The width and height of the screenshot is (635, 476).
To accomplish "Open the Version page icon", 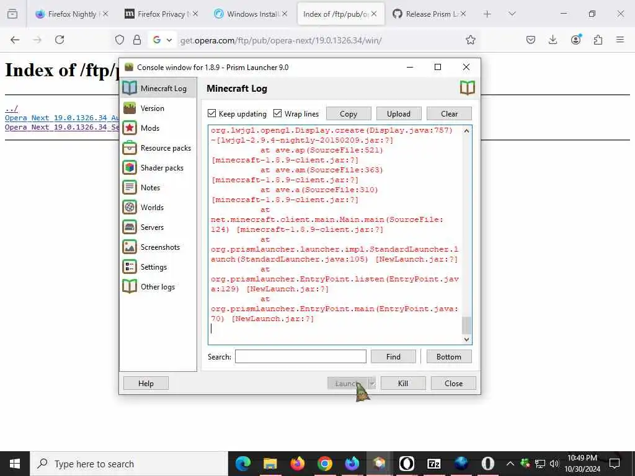I will coord(130,108).
